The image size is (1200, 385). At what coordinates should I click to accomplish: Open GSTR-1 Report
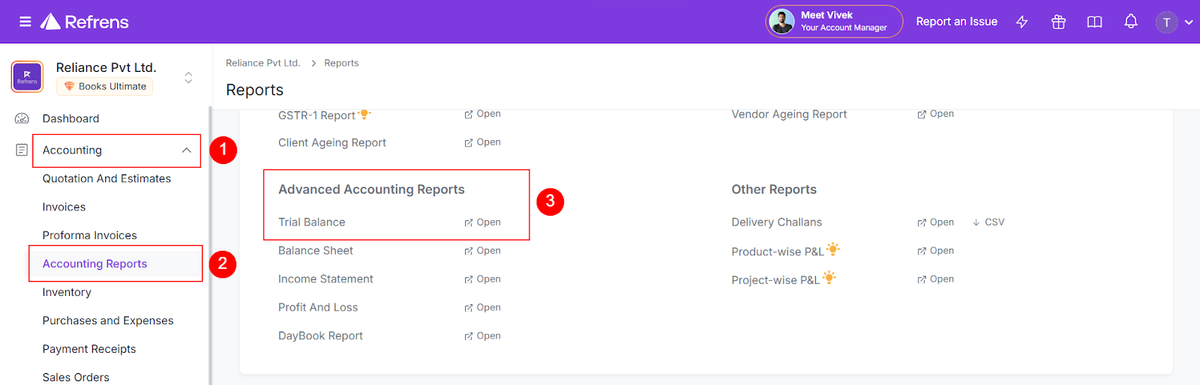coord(482,114)
